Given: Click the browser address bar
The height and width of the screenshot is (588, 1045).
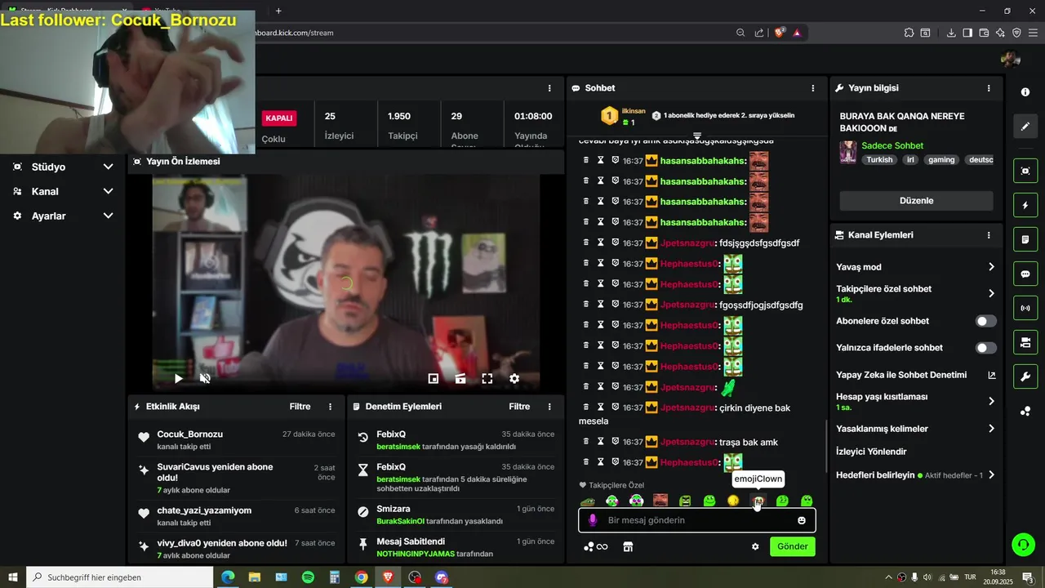Looking at the screenshot, I should coord(490,33).
